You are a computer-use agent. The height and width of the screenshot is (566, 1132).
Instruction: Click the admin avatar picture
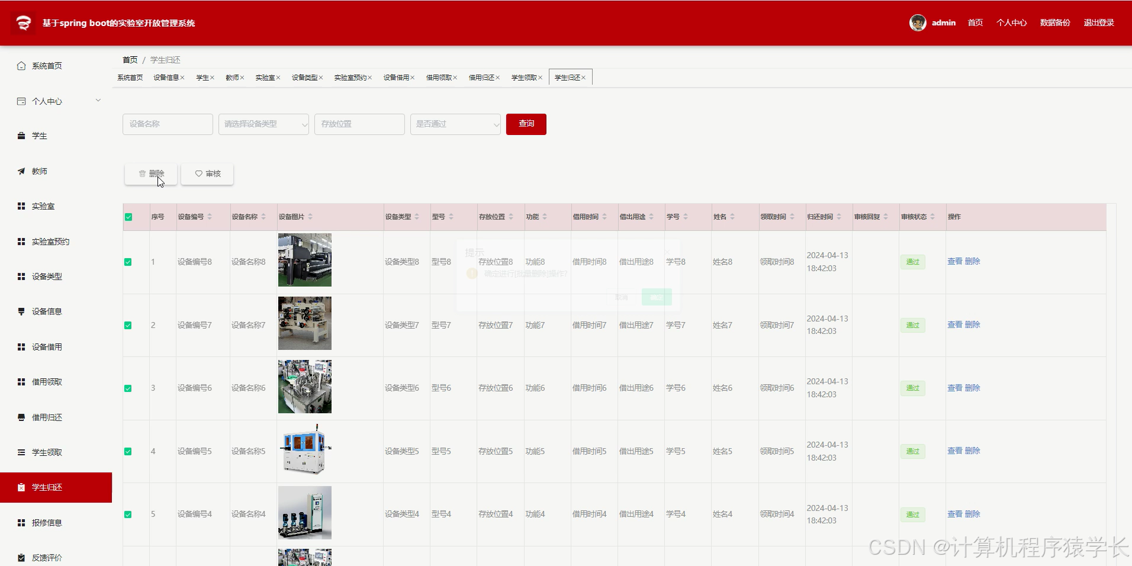[918, 22]
